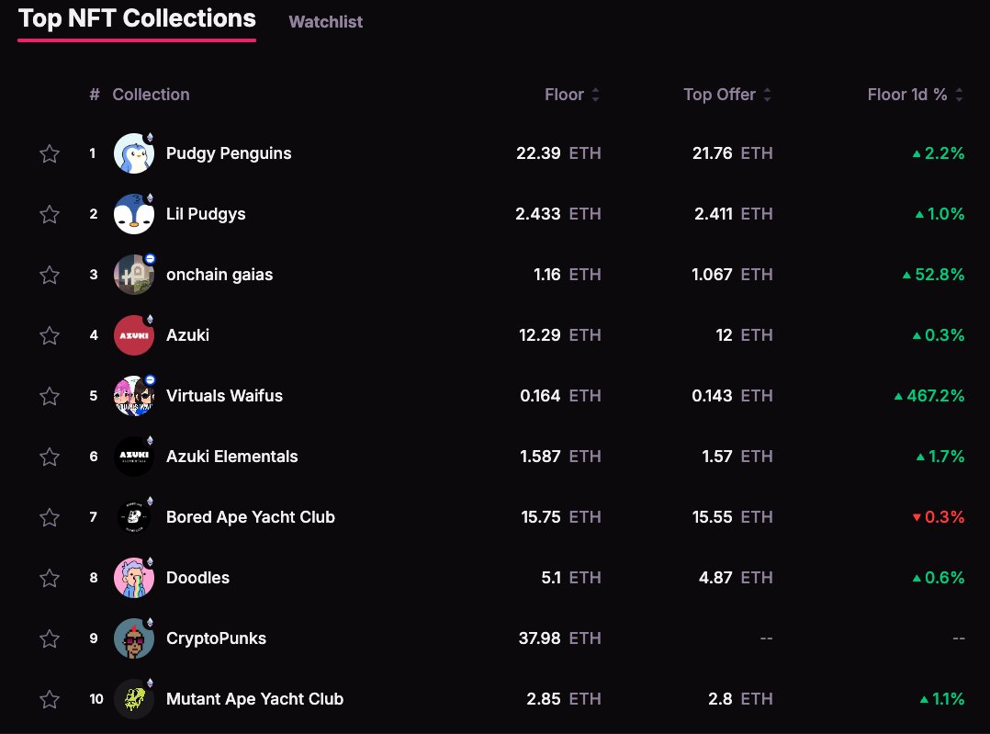Star Mutant Ape Yacht Club row

(x=50, y=699)
